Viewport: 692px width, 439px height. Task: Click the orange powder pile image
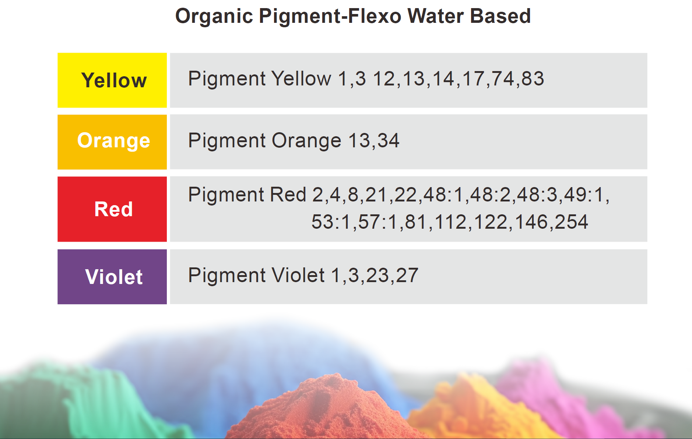click(x=479, y=409)
